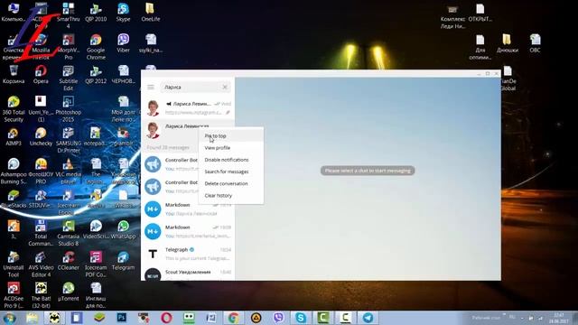Viewport: 578px width, 325px height.
Task: Click the Mozilla Firefox desktop icon
Action: point(41,47)
